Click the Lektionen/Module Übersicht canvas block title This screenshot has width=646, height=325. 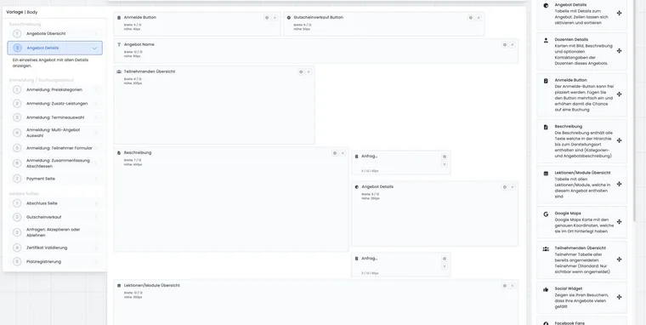click(x=151, y=286)
